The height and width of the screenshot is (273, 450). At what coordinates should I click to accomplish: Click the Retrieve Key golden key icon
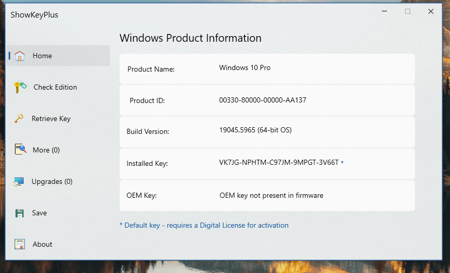[x=19, y=118]
